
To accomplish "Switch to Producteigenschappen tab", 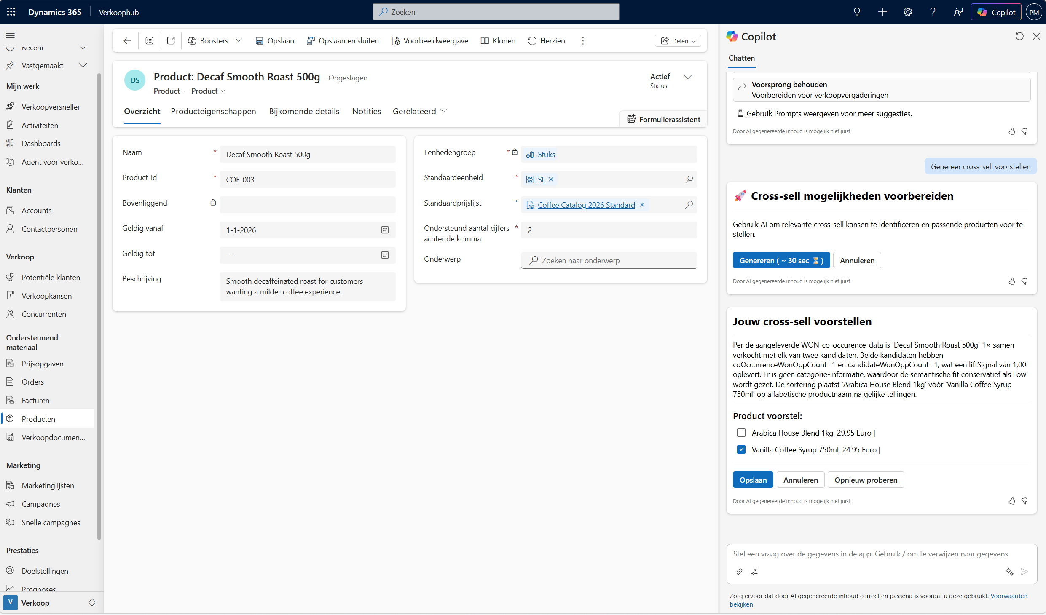I will [x=213, y=111].
